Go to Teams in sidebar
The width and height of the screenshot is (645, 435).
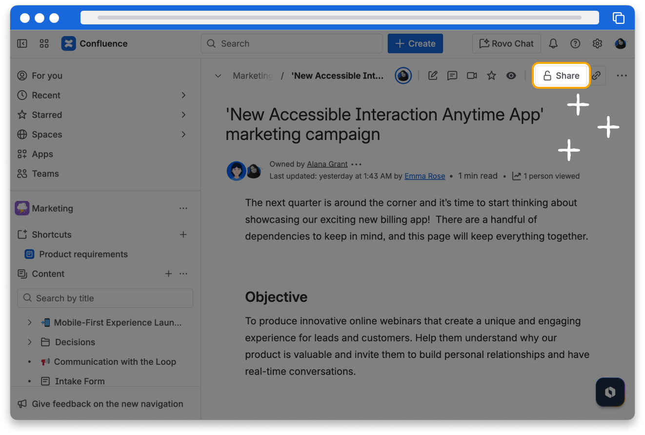coord(45,174)
